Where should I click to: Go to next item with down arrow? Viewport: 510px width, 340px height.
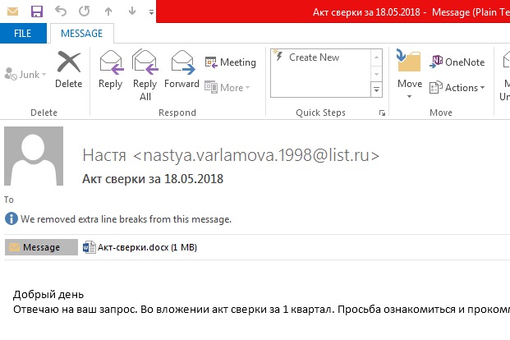point(132,11)
